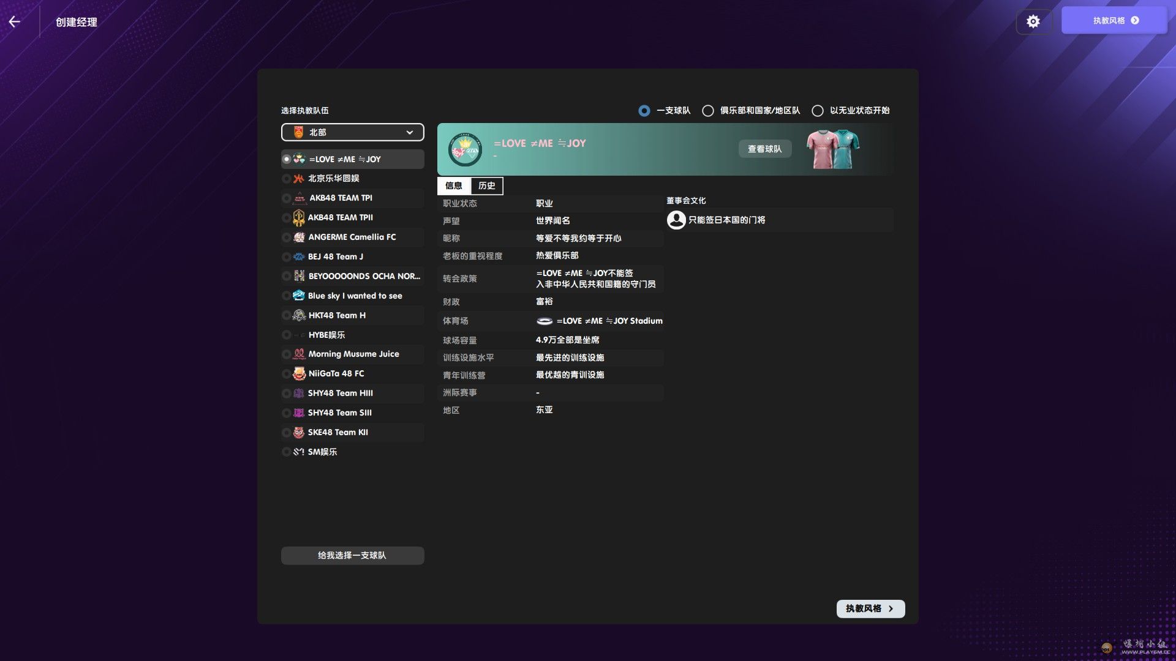Viewport: 1176px width, 661px height.
Task: Click the 只能签日本国的门将 board culture text
Action: [727, 220]
